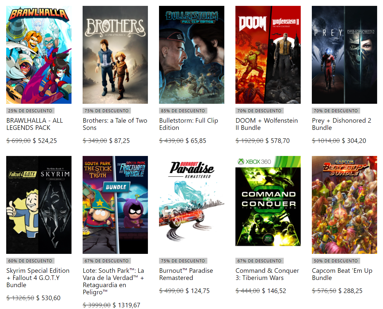Open the Brawlhalla cover art thumbnail
383x309 pixels.
pyautogui.click(x=39, y=55)
